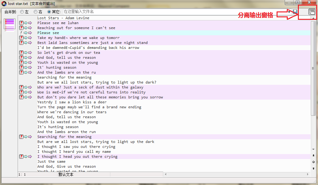Click line 'And God, Give us the reason'

pos(66,166)
